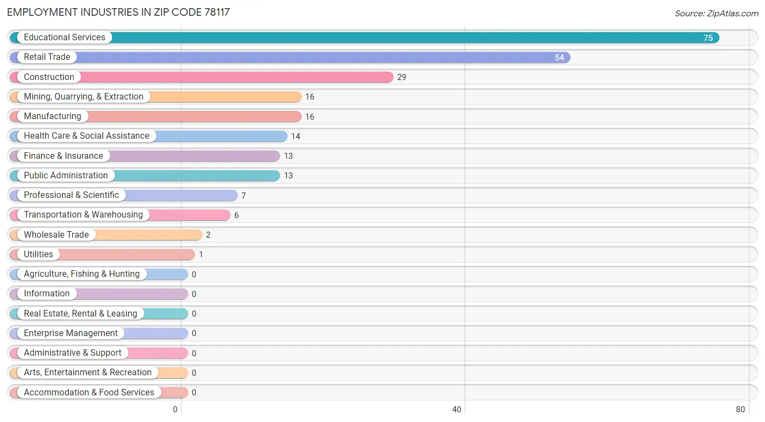Screen dimensions: 765x422
Task: Click the value 29 beside Construction bar
Action: click(402, 77)
